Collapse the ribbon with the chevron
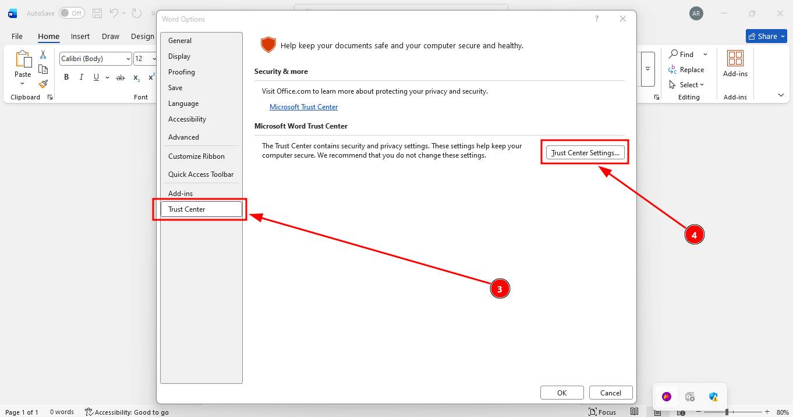Screen dimensions: 793x417 point(781,95)
